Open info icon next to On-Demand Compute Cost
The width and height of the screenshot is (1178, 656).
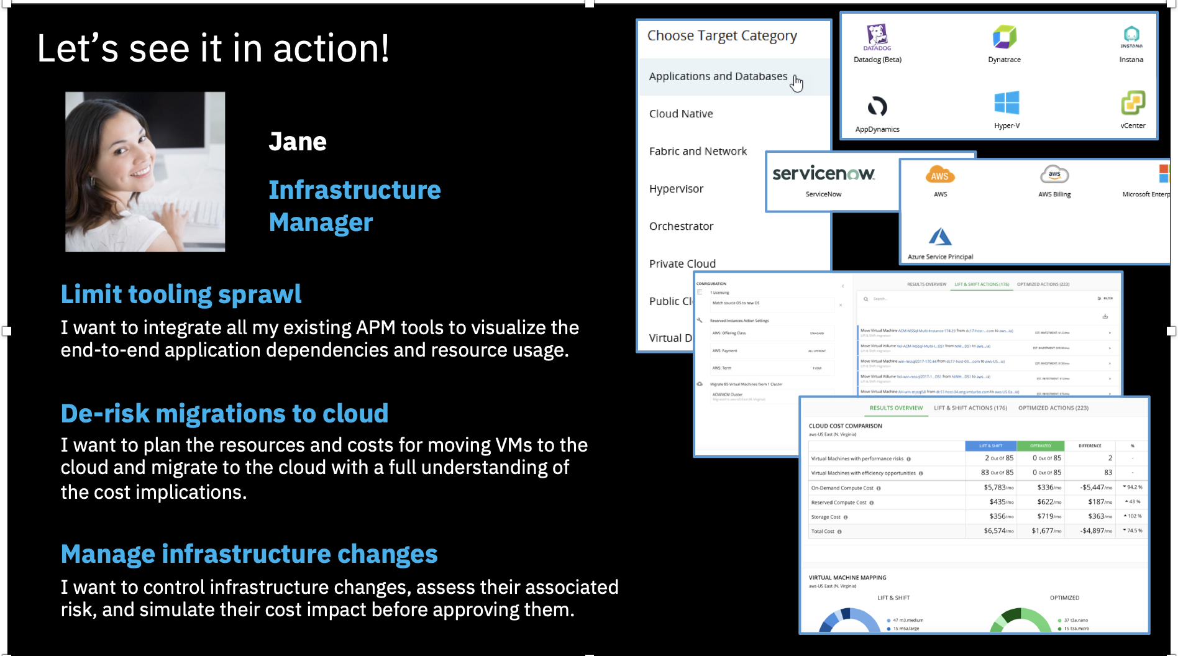[x=879, y=488]
